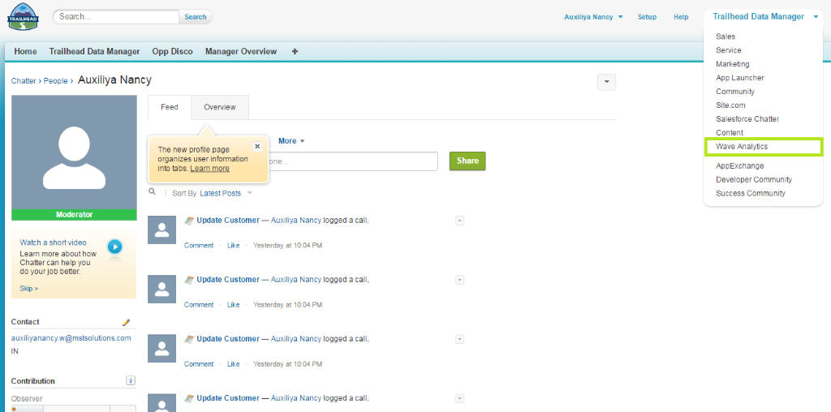Follow the People breadcrumb link
The width and height of the screenshot is (831, 412).
click(x=56, y=81)
